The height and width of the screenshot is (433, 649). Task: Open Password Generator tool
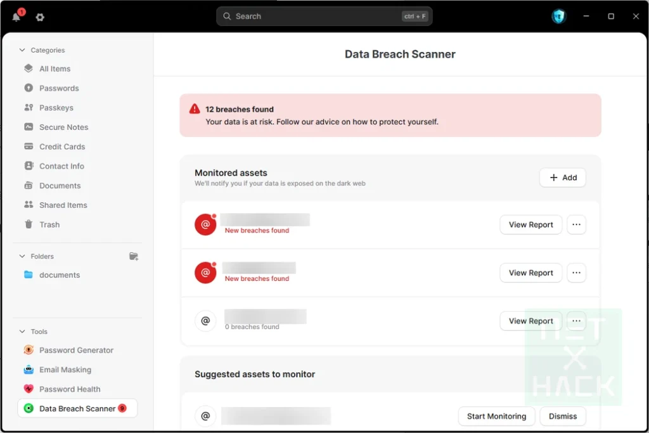(76, 350)
